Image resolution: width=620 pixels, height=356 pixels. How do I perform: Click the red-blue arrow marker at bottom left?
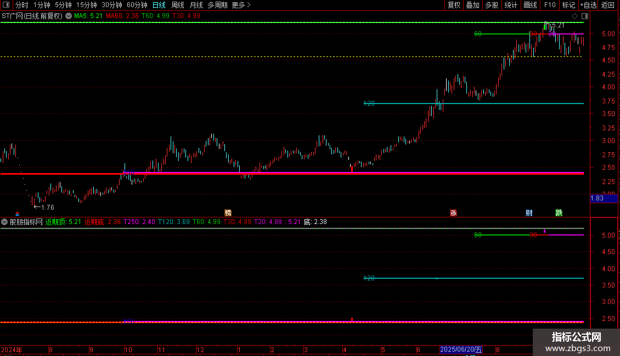pyautogui.click(x=17, y=214)
